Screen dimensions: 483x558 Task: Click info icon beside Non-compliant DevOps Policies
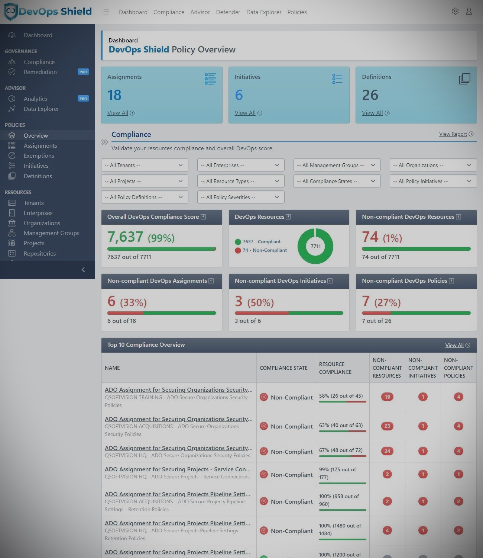(x=451, y=281)
